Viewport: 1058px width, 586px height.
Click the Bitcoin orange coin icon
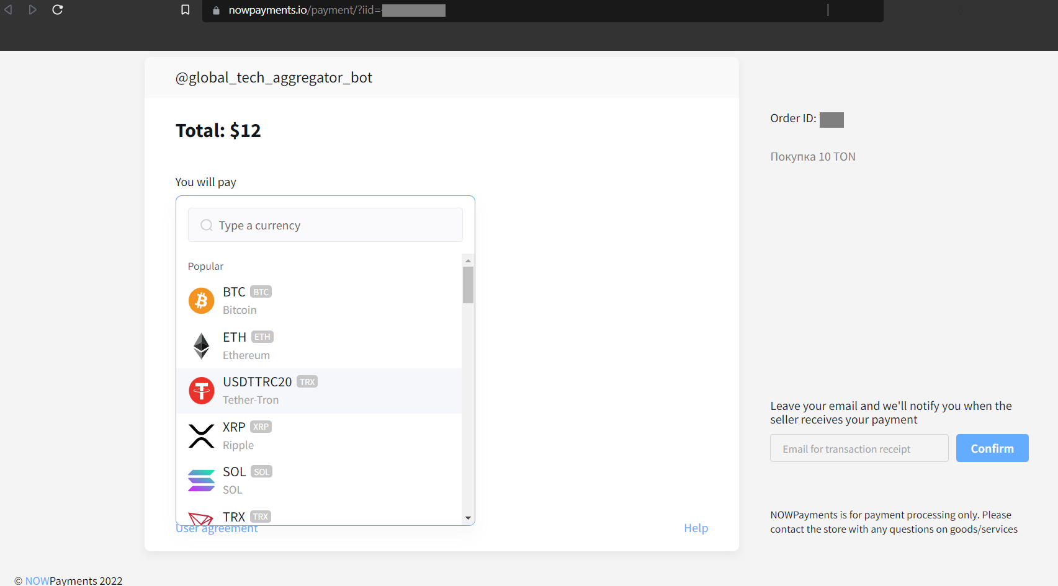click(201, 301)
